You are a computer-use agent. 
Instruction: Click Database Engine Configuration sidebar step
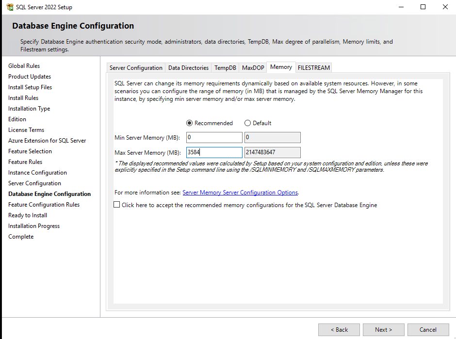coord(49,194)
